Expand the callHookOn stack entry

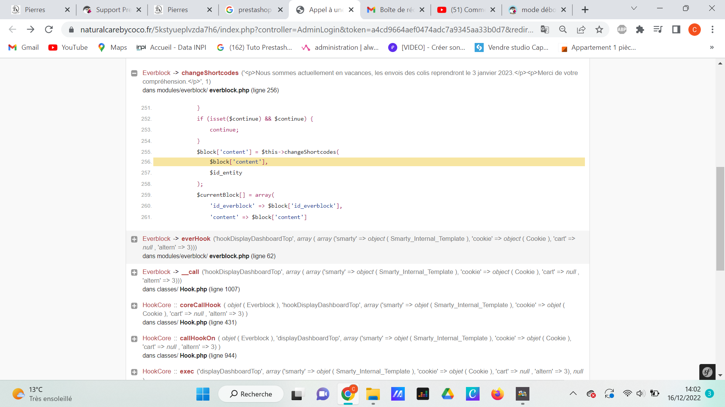(134, 339)
